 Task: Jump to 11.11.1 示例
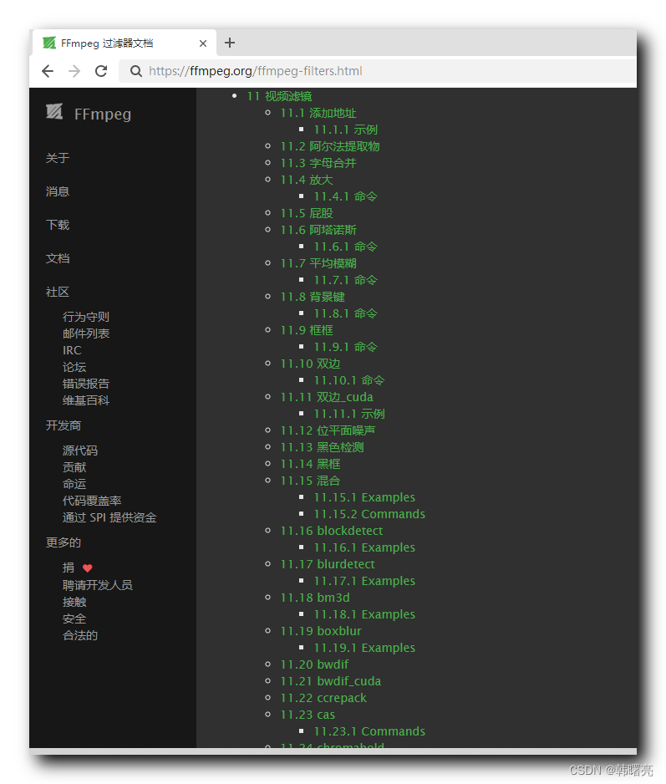[349, 414]
